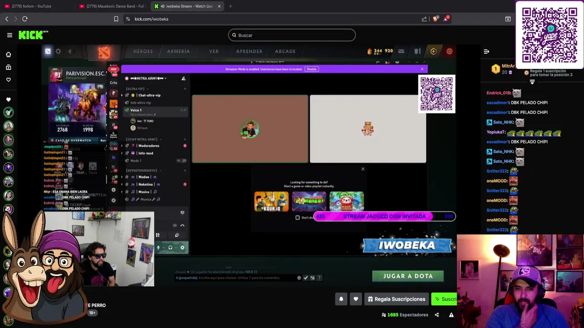584x328 pixels.
Task: Open Discord user settings gear
Action: point(182,247)
